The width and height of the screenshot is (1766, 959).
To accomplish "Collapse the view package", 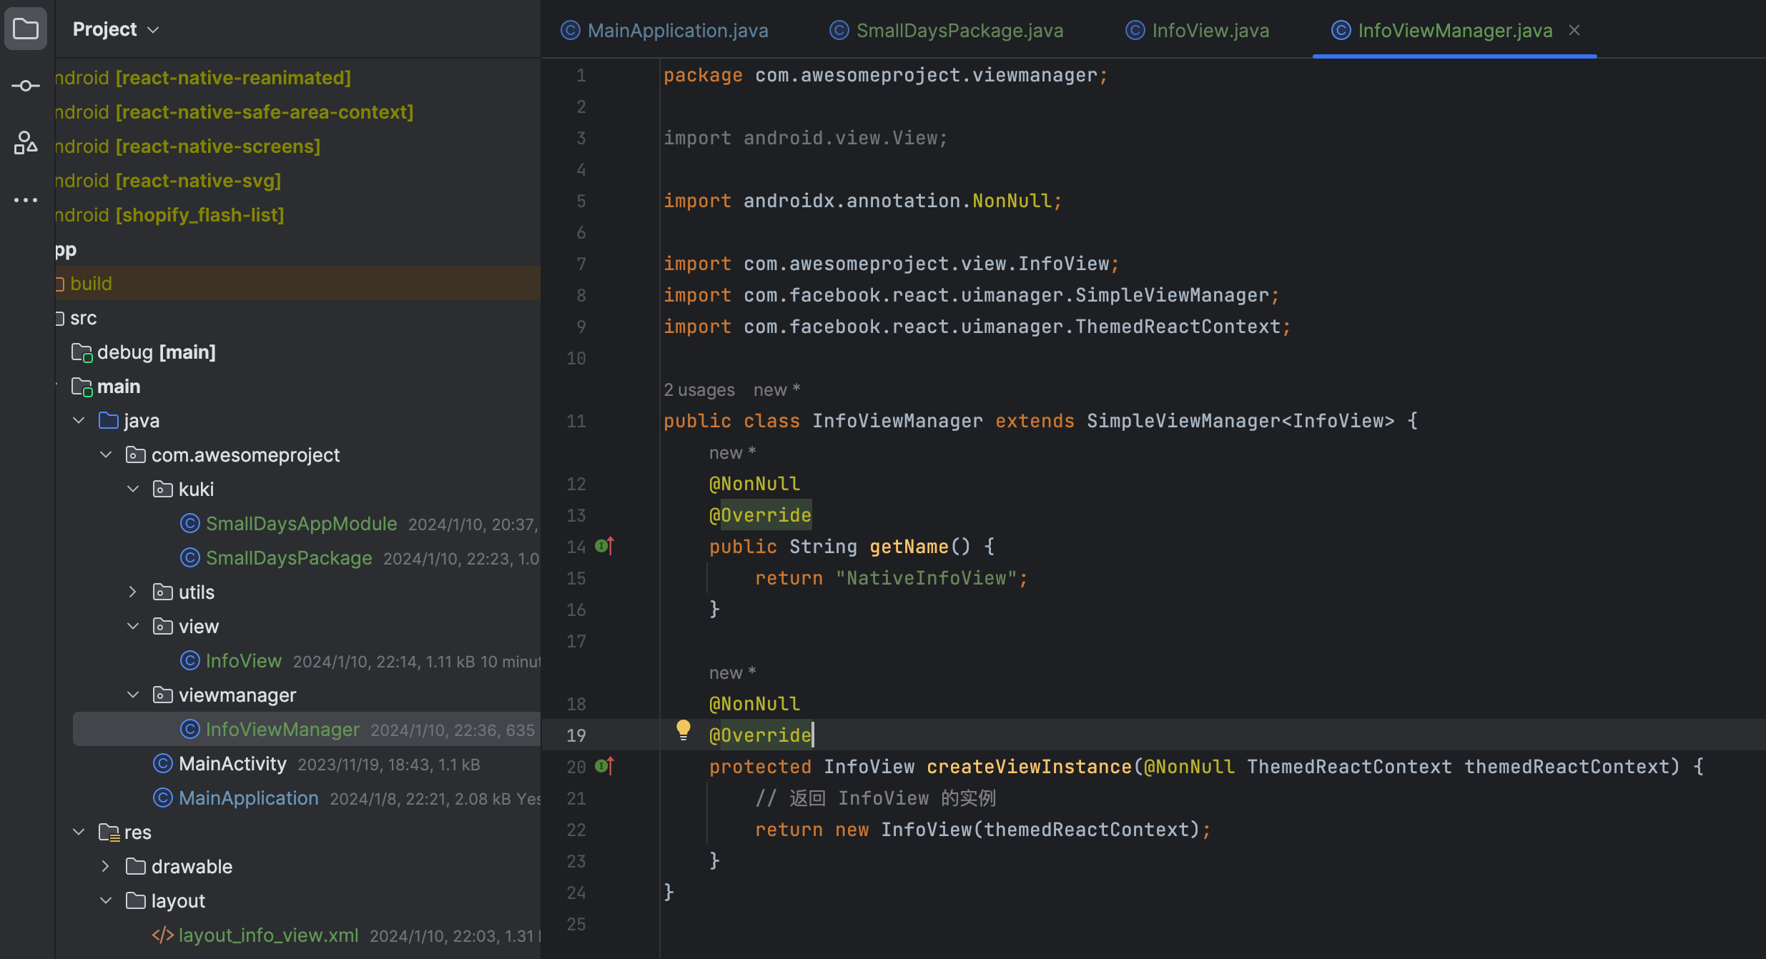I will coord(134,627).
